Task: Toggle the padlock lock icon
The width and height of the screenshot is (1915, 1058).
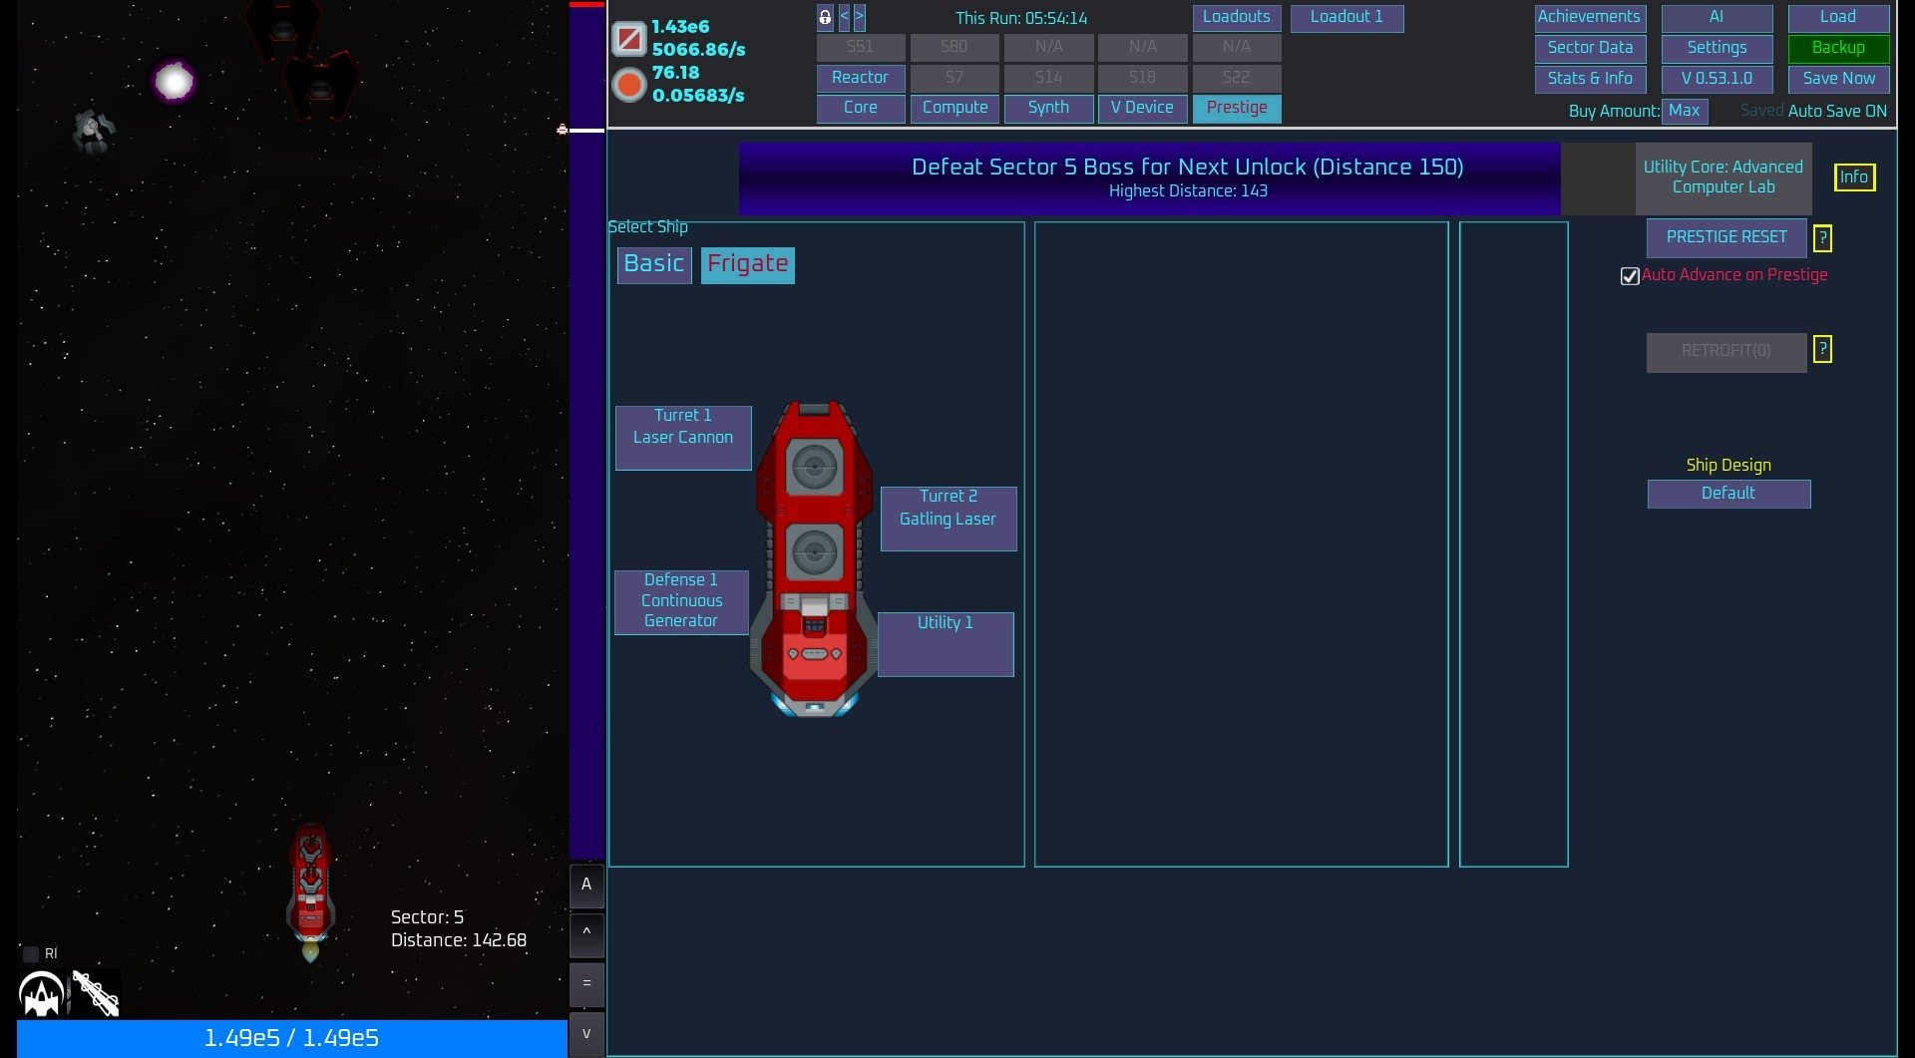Action: (x=825, y=17)
